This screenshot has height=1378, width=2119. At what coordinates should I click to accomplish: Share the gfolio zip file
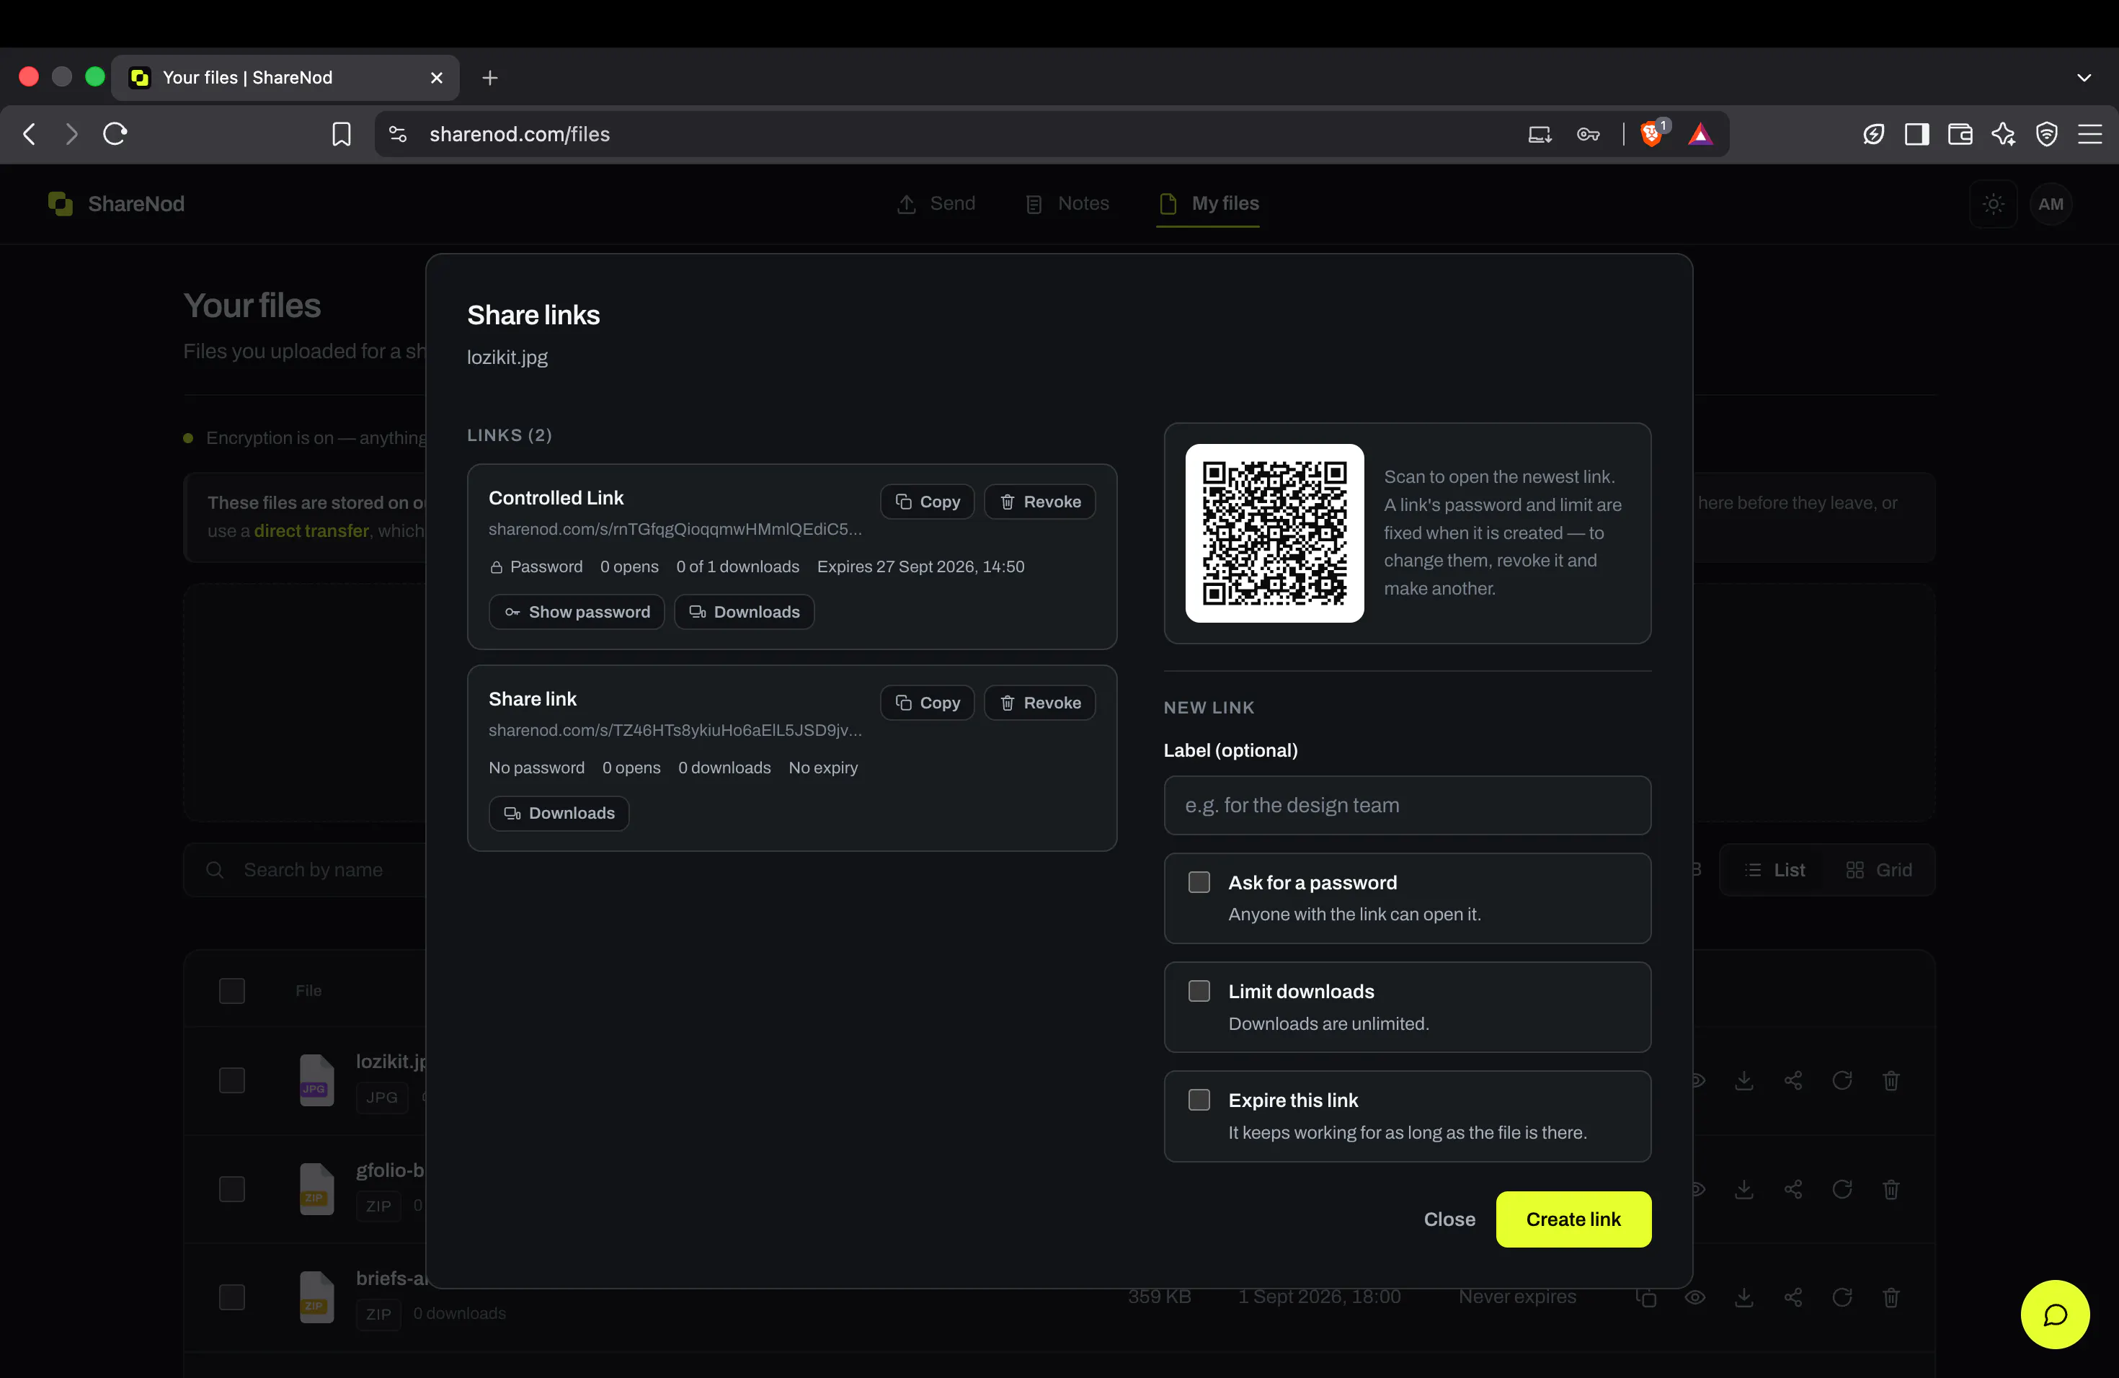(1793, 1188)
